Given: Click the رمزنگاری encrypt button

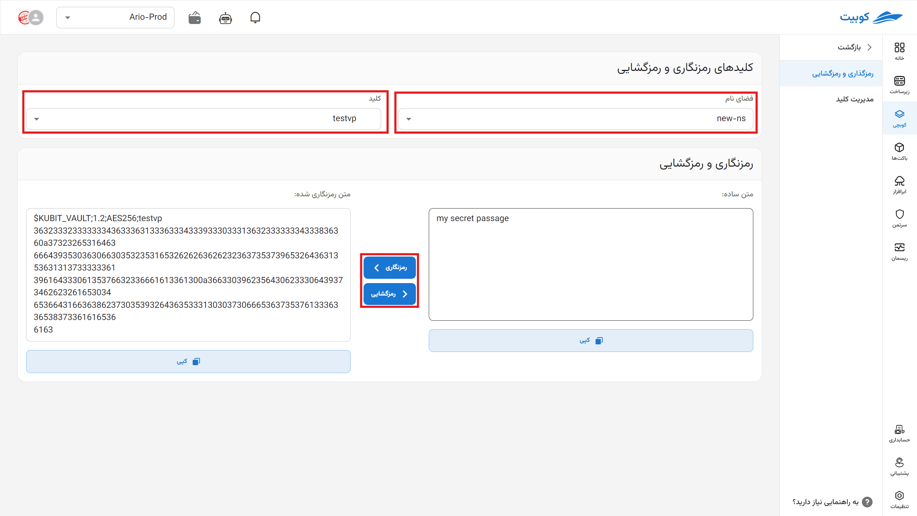Looking at the screenshot, I should point(389,268).
